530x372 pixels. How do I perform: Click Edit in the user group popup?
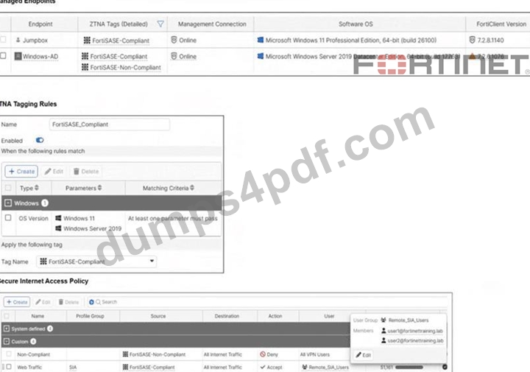tap(364, 355)
